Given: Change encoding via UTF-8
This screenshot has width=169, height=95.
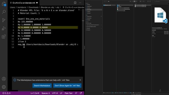Looking at the screenshot, I should coord(55,93).
